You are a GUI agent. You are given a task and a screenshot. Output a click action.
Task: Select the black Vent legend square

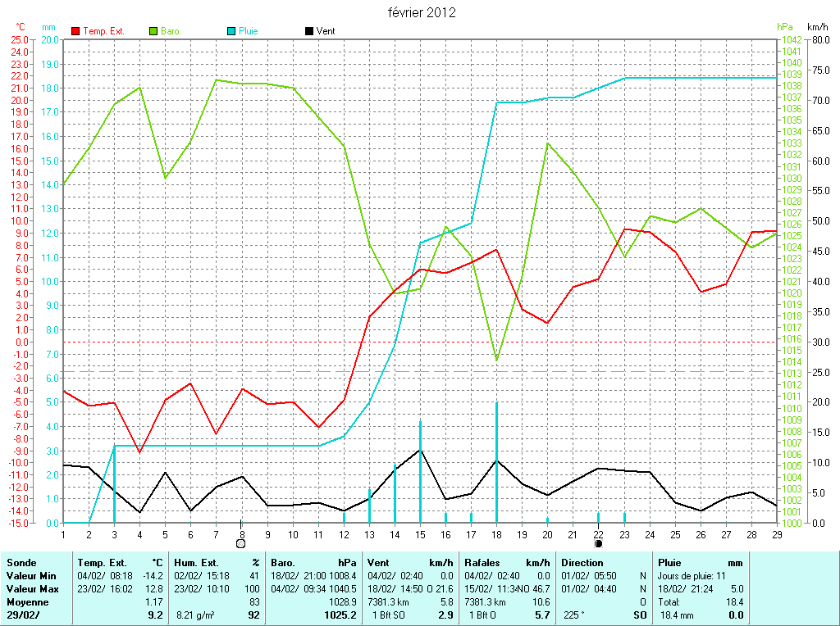309,31
